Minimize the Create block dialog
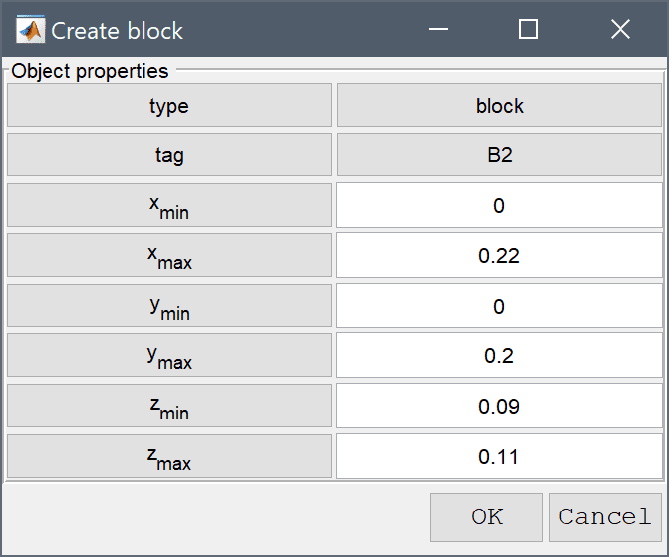 (x=438, y=29)
